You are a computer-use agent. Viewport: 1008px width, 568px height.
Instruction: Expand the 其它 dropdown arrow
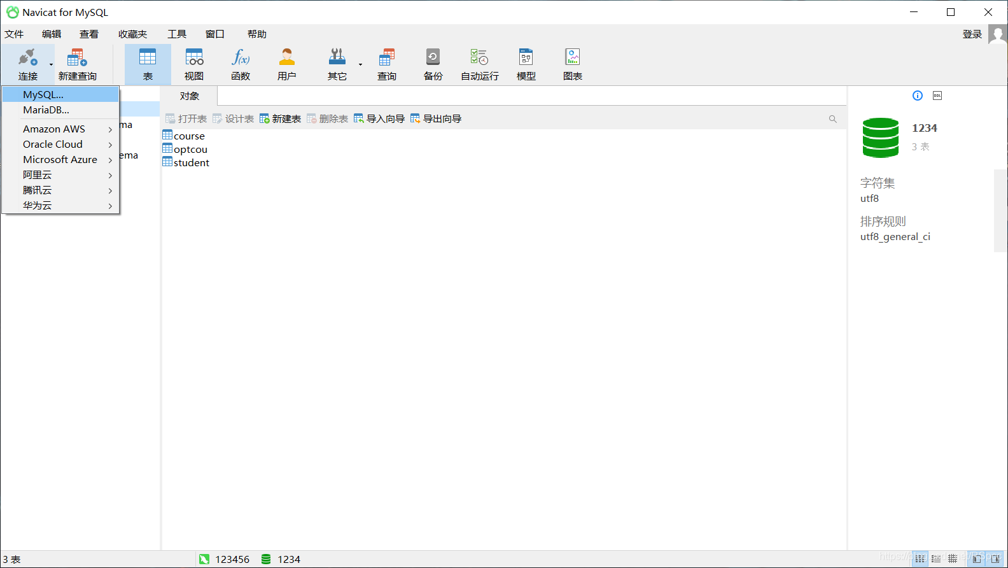(x=360, y=64)
